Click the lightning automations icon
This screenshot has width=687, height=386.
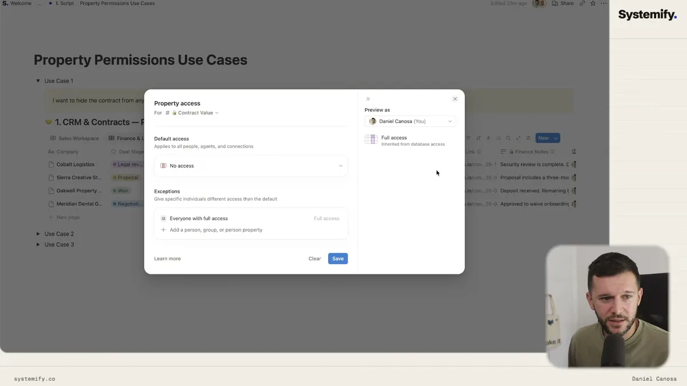[x=488, y=138]
